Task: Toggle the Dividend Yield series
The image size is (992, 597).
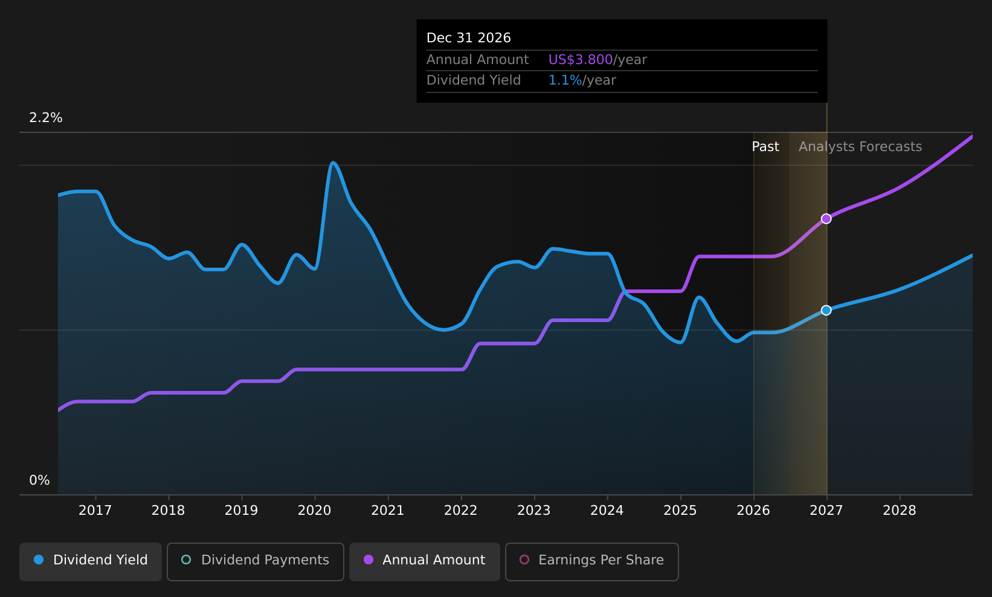Action: [x=91, y=562]
